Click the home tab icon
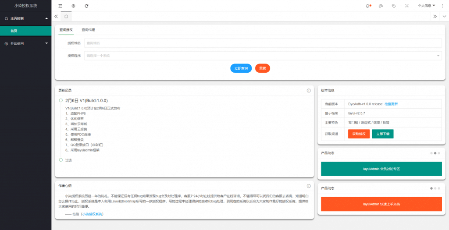 coord(66,16)
